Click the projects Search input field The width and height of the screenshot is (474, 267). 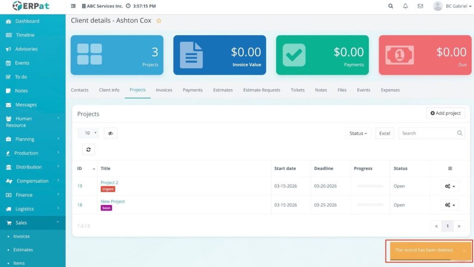(428, 133)
